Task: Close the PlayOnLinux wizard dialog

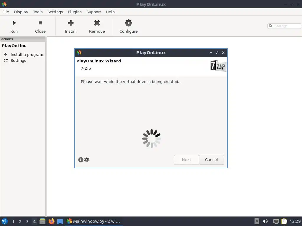Action: coord(223,53)
